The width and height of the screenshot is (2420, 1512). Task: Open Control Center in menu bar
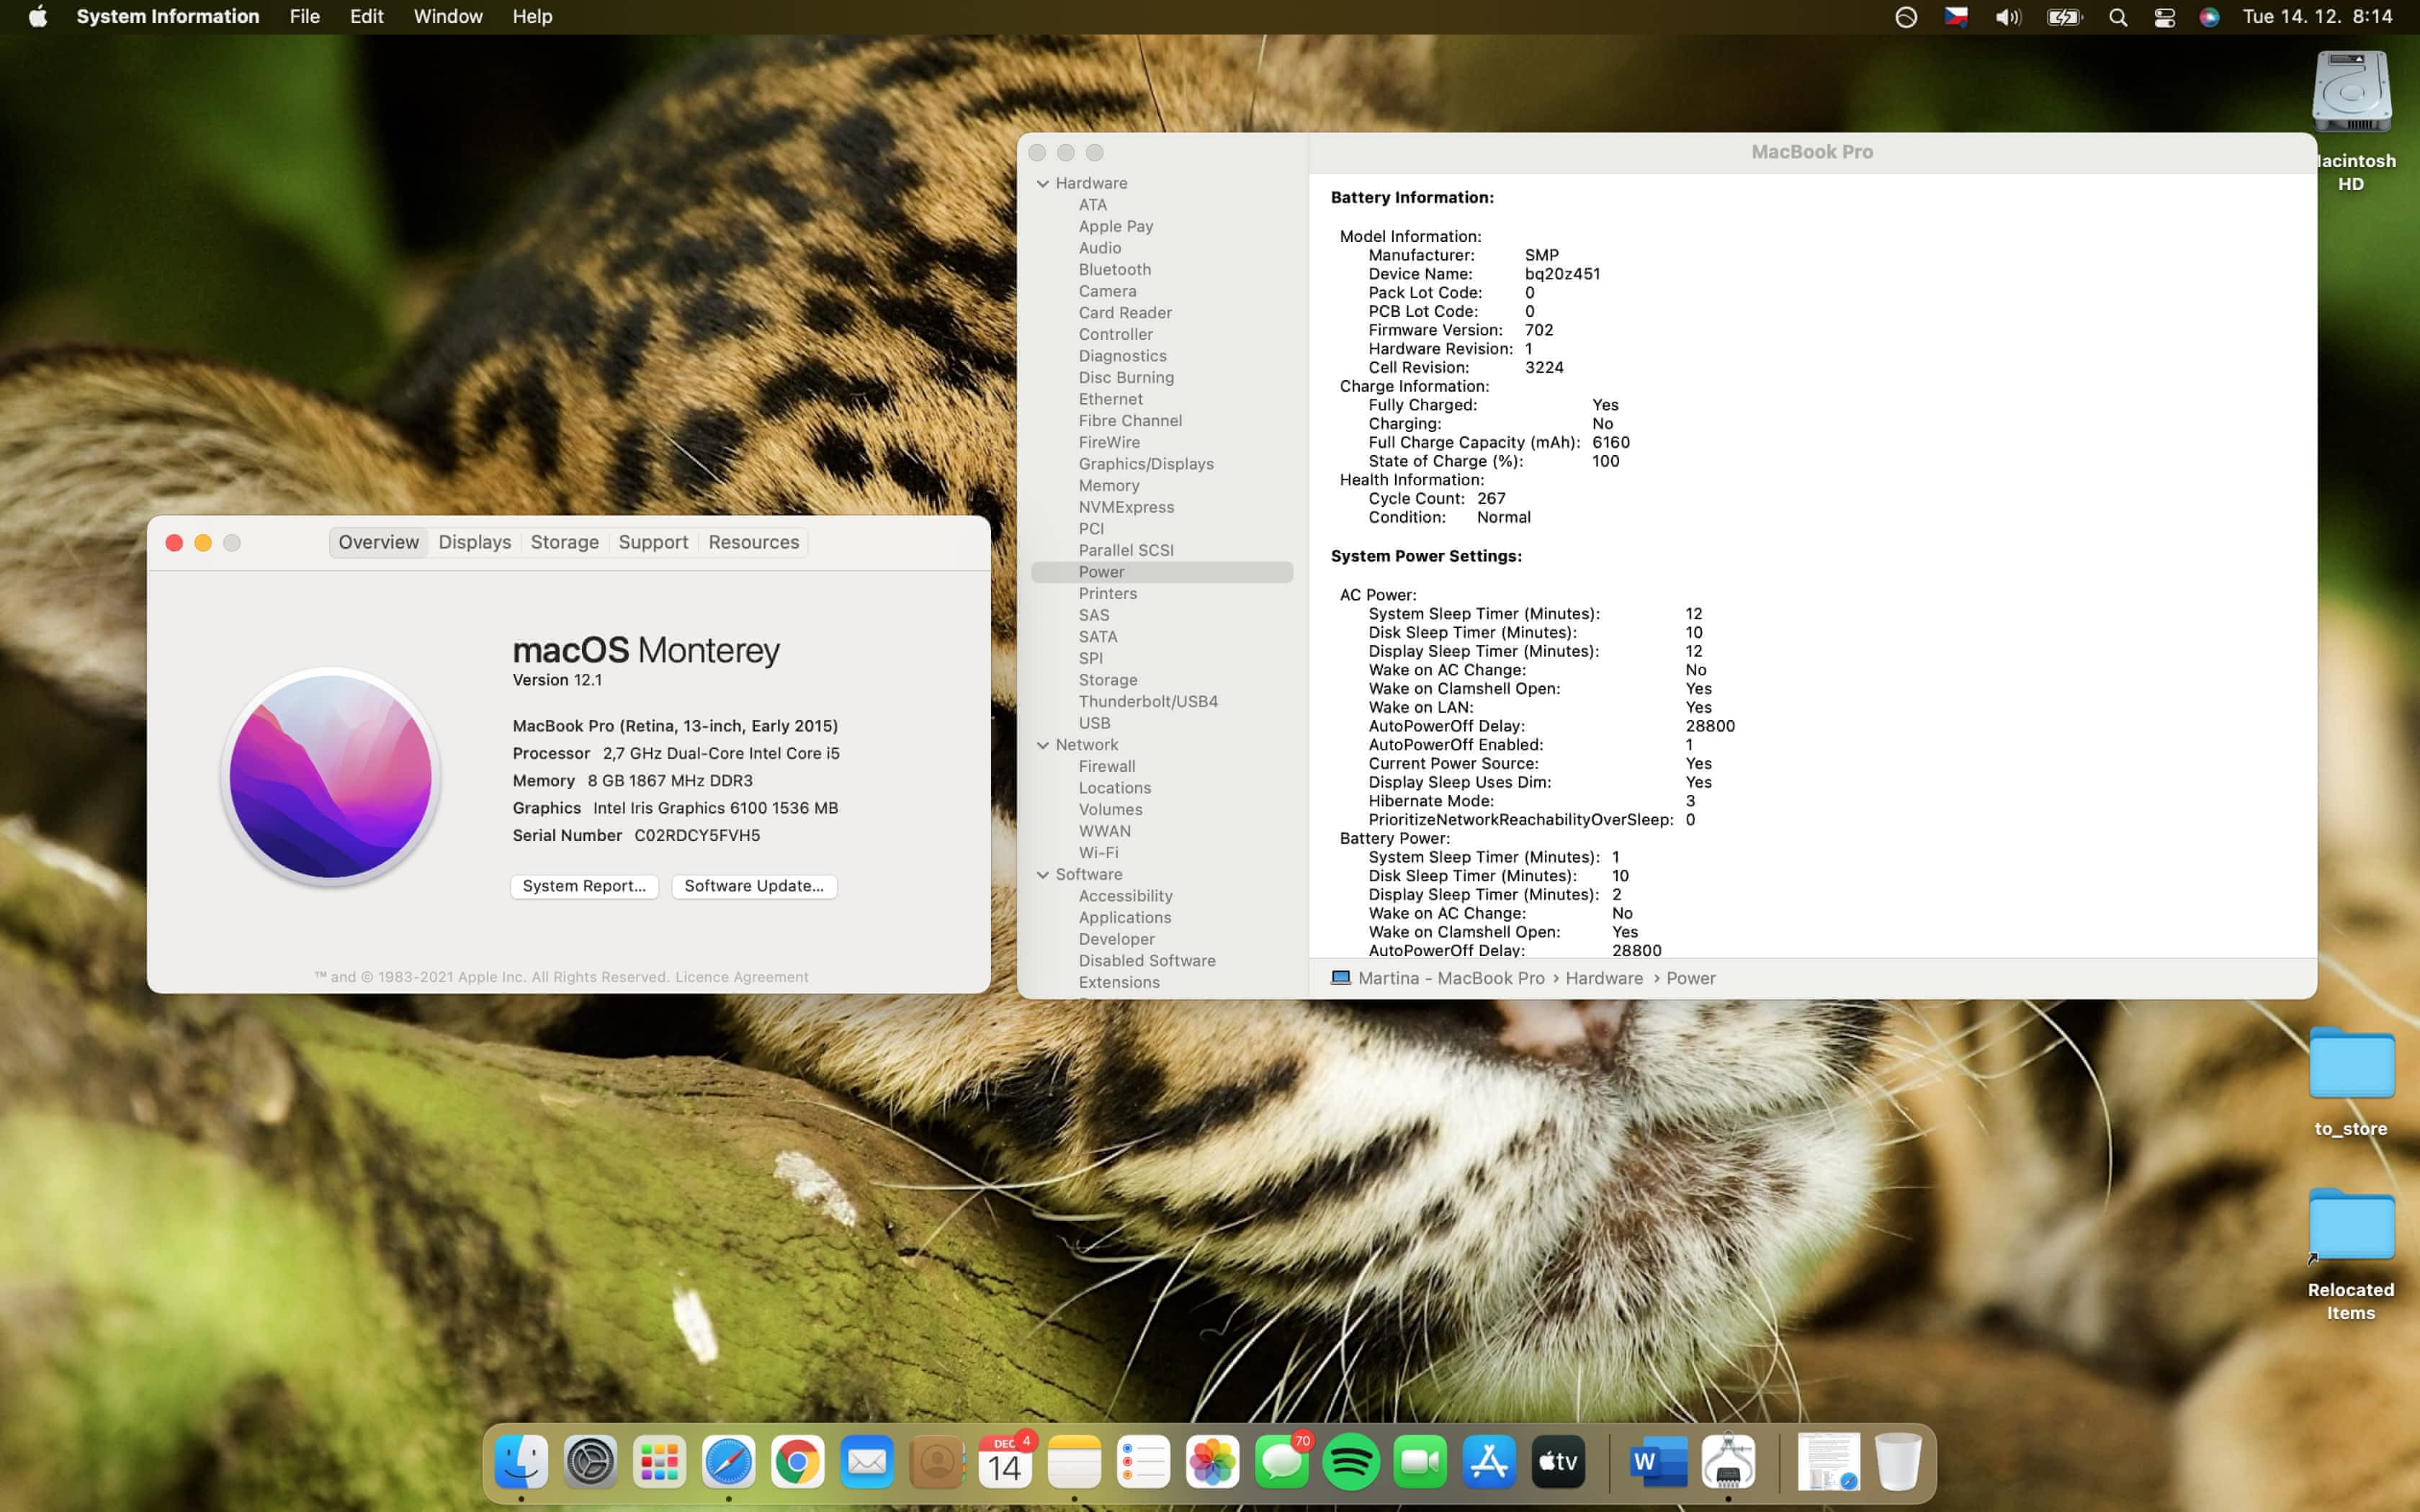coord(2164,17)
